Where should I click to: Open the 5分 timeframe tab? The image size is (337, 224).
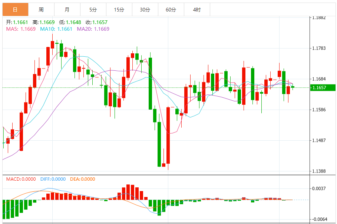[x=93, y=10]
